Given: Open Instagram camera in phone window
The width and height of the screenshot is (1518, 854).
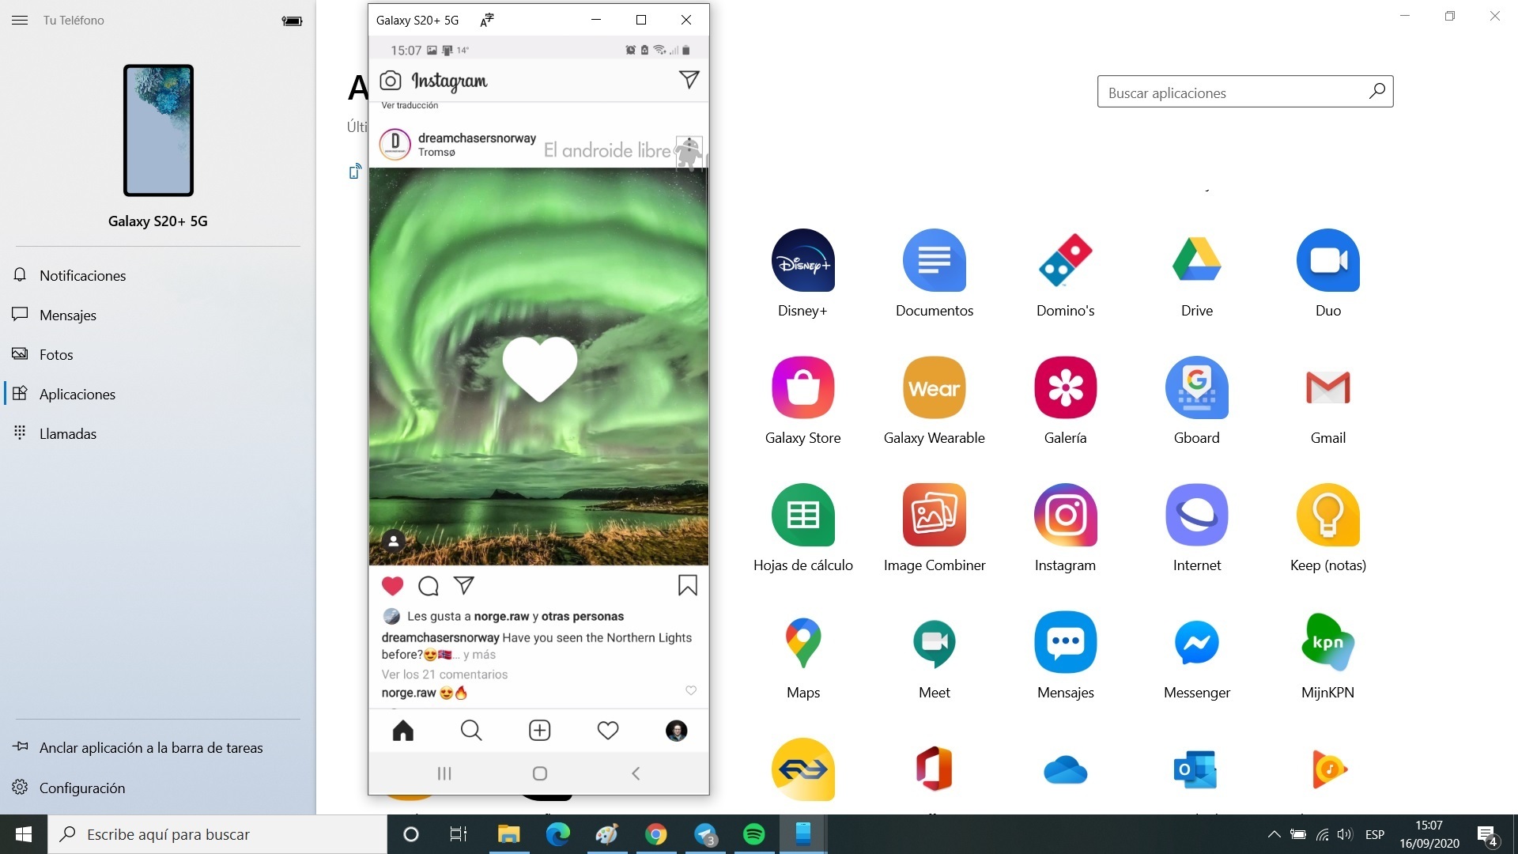Looking at the screenshot, I should point(391,81).
